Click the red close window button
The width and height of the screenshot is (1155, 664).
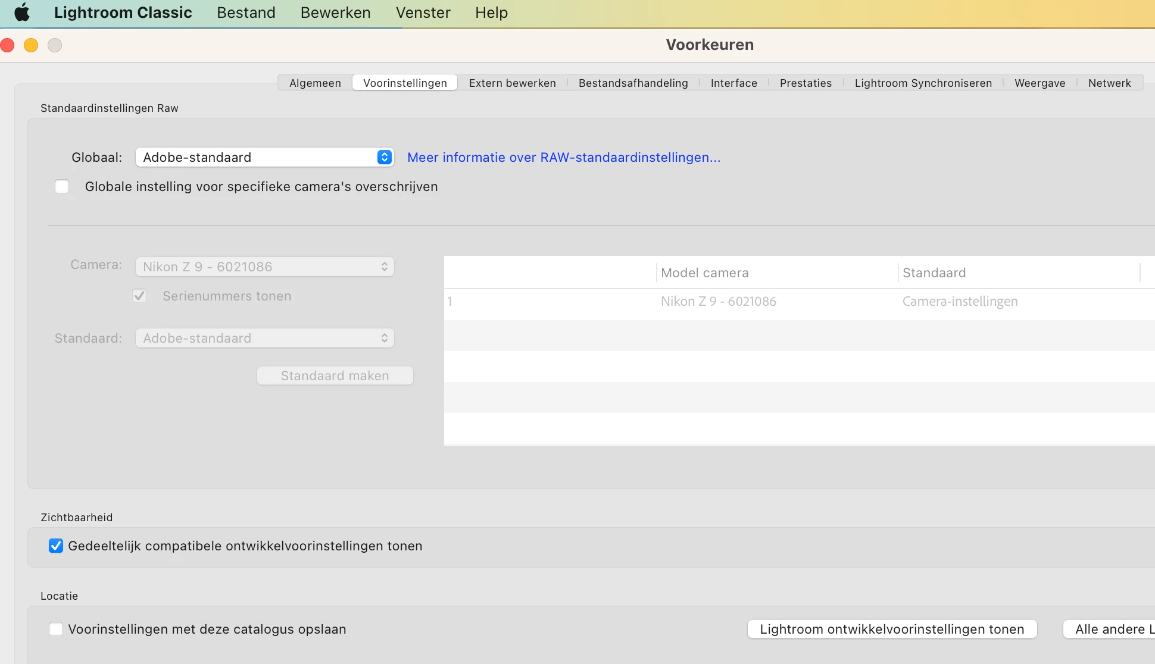coord(7,45)
